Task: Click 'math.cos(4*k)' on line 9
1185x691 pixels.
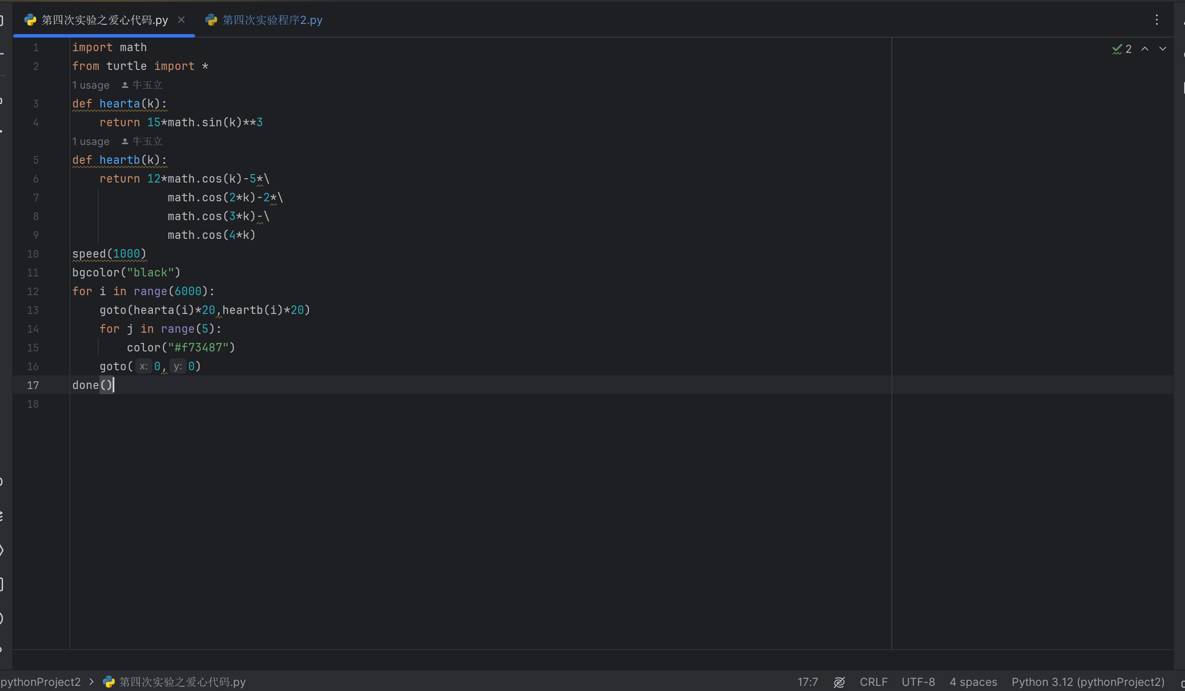Action: coord(212,235)
